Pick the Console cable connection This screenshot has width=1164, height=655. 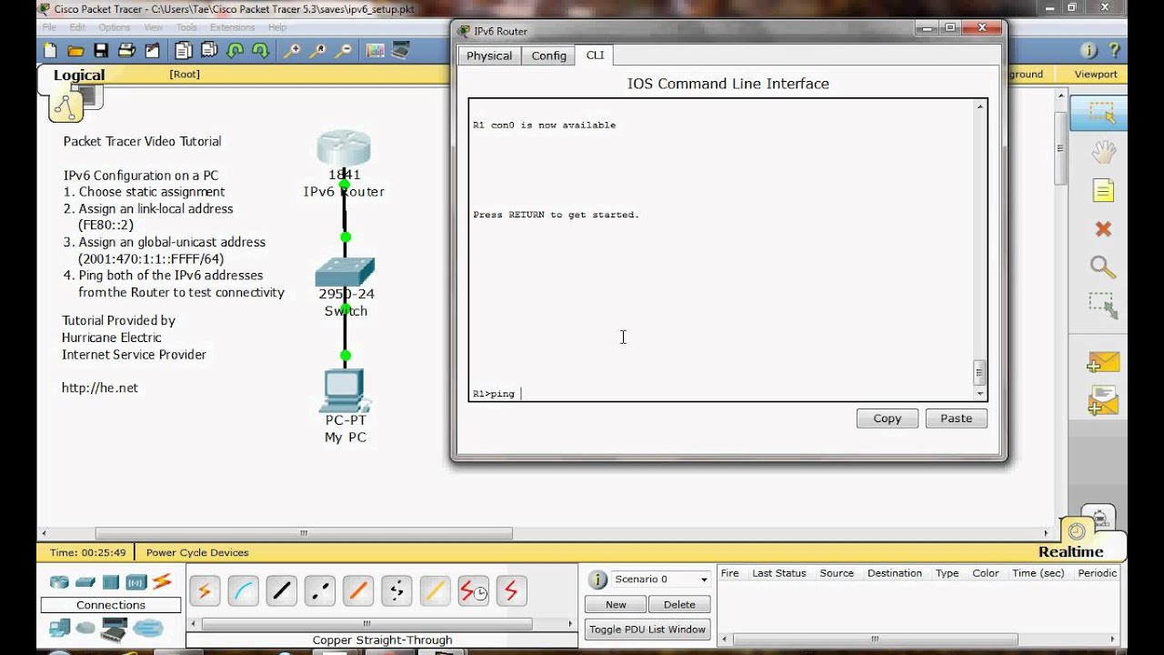click(243, 591)
